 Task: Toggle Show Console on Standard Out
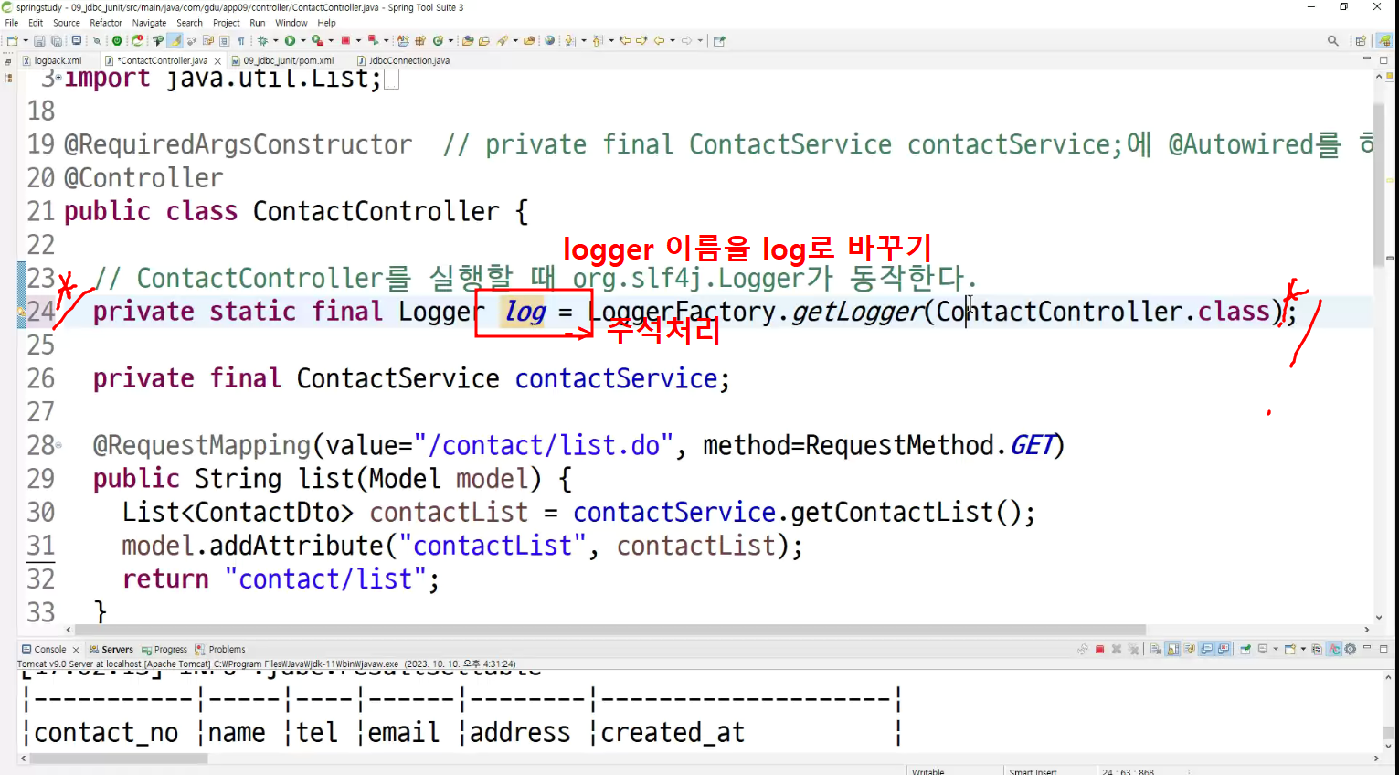tap(1206, 649)
